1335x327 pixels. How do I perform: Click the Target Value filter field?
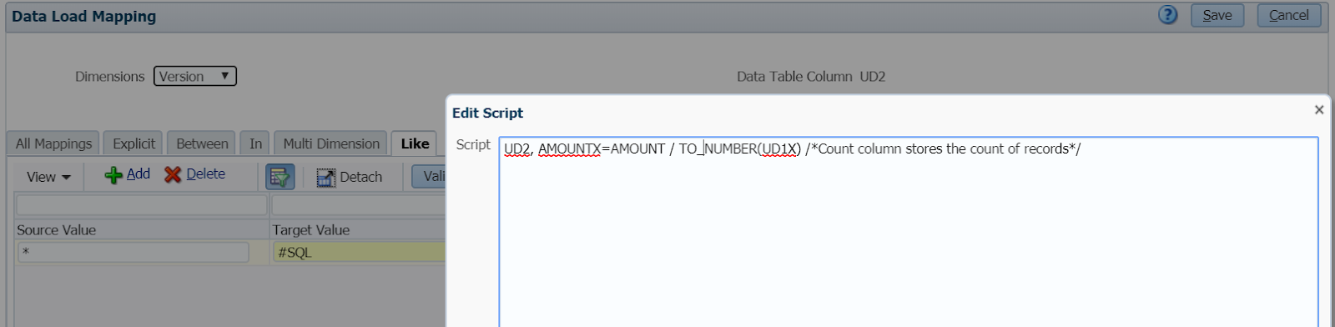(x=359, y=204)
